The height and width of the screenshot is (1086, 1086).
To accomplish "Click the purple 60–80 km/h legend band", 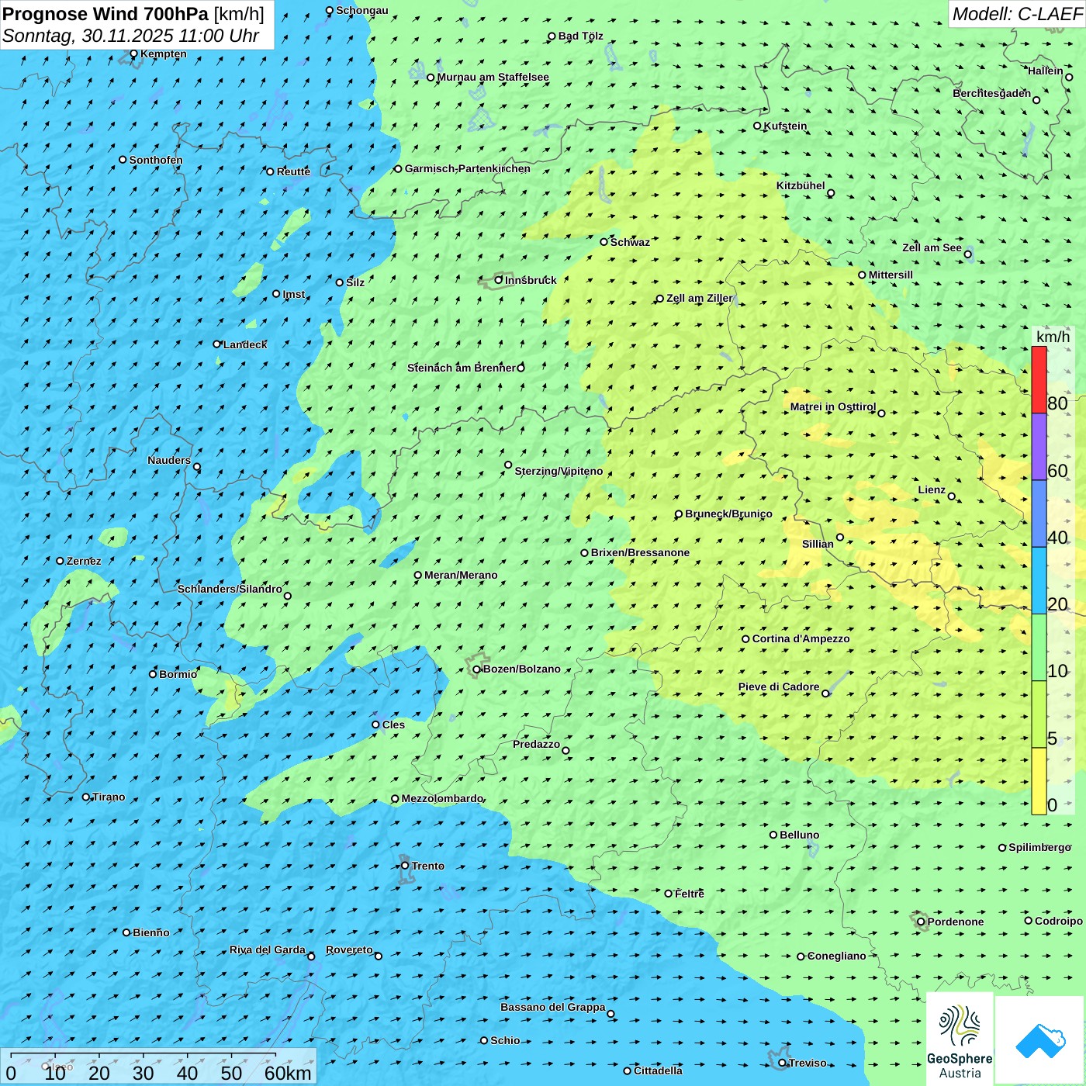I will [x=1039, y=447].
